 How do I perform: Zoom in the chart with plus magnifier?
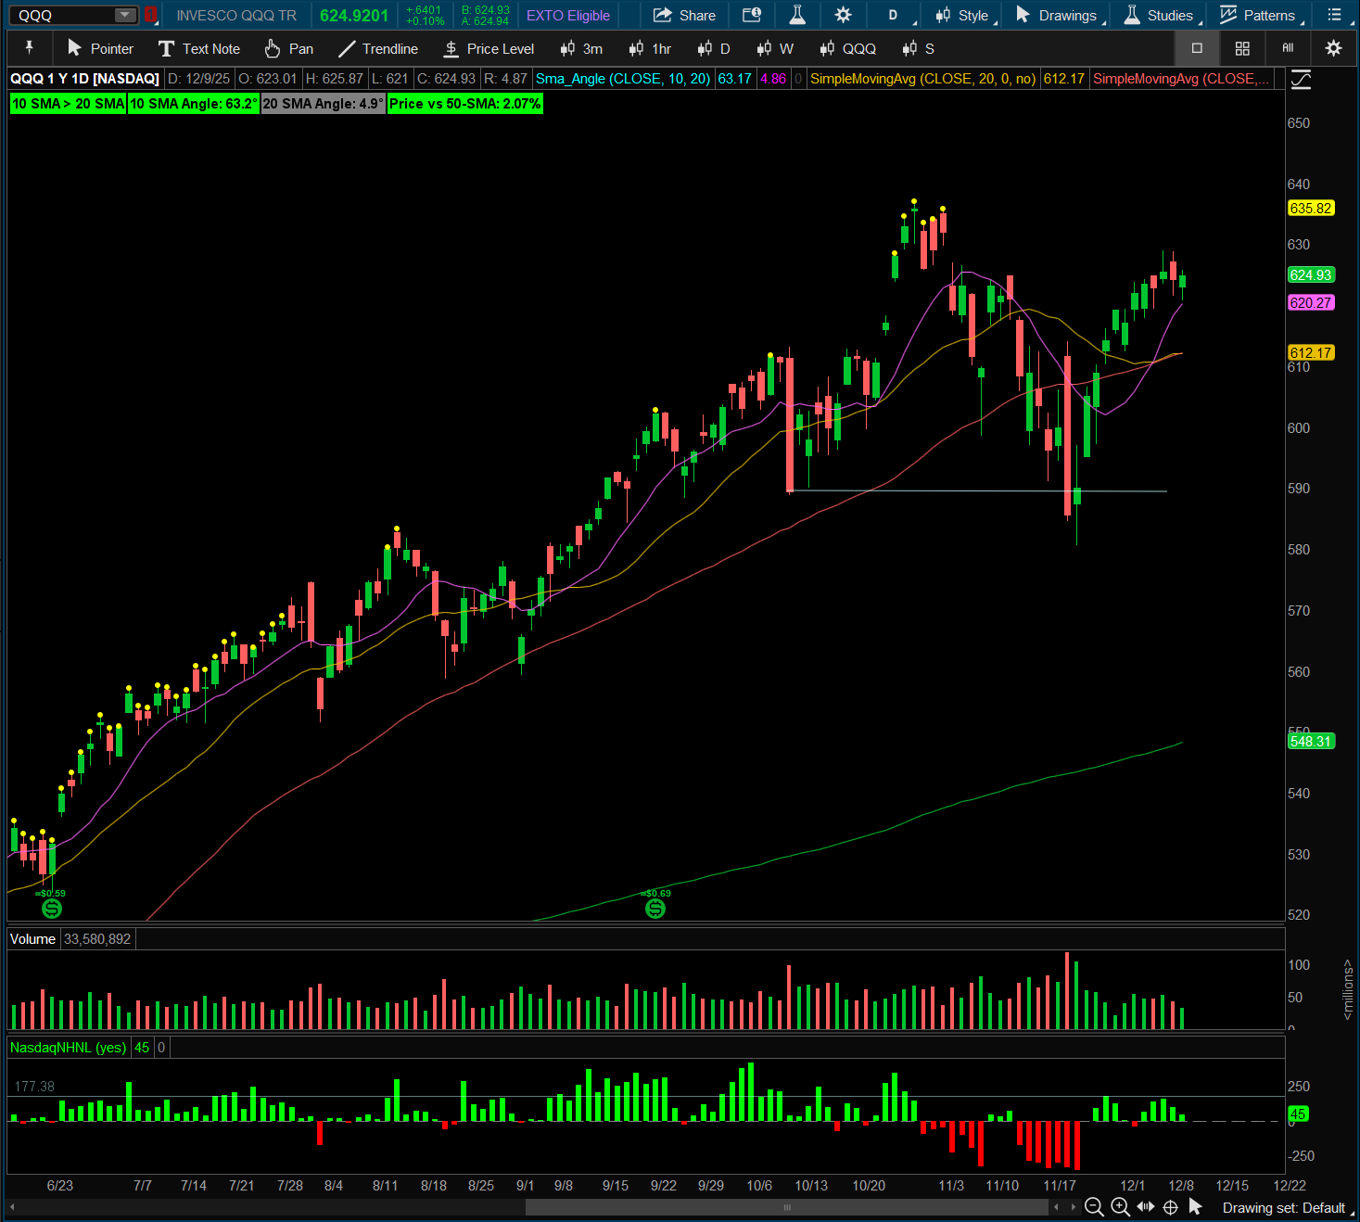tap(1120, 1207)
